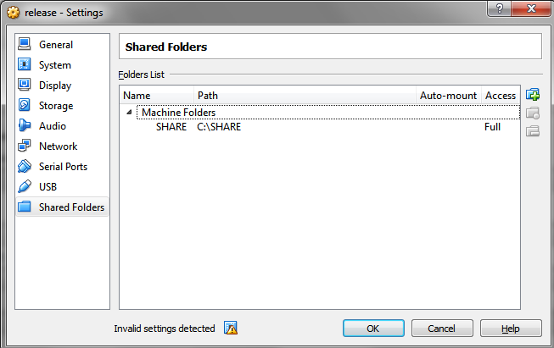Click the System chip icon
The image size is (554, 348).
(x=25, y=64)
